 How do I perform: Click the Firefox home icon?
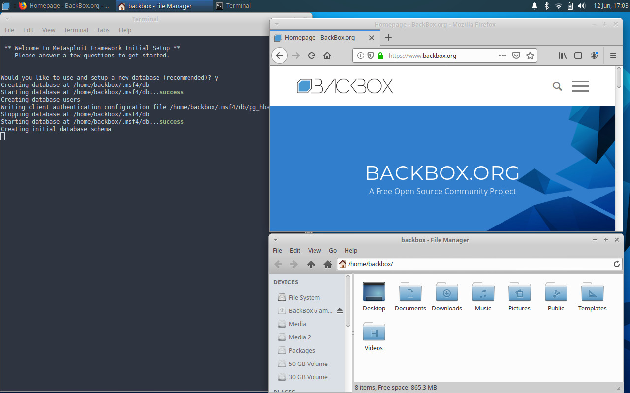(x=328, y=56)
